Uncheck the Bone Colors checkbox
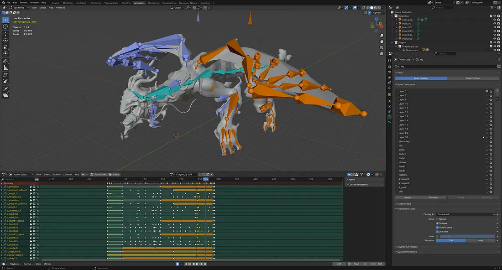The width and height of the screenshot is (502, 270). coord(437,228)
